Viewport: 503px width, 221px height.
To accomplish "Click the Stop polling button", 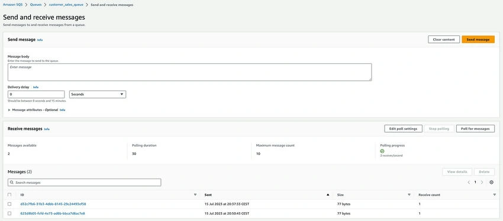I will 439,128.
